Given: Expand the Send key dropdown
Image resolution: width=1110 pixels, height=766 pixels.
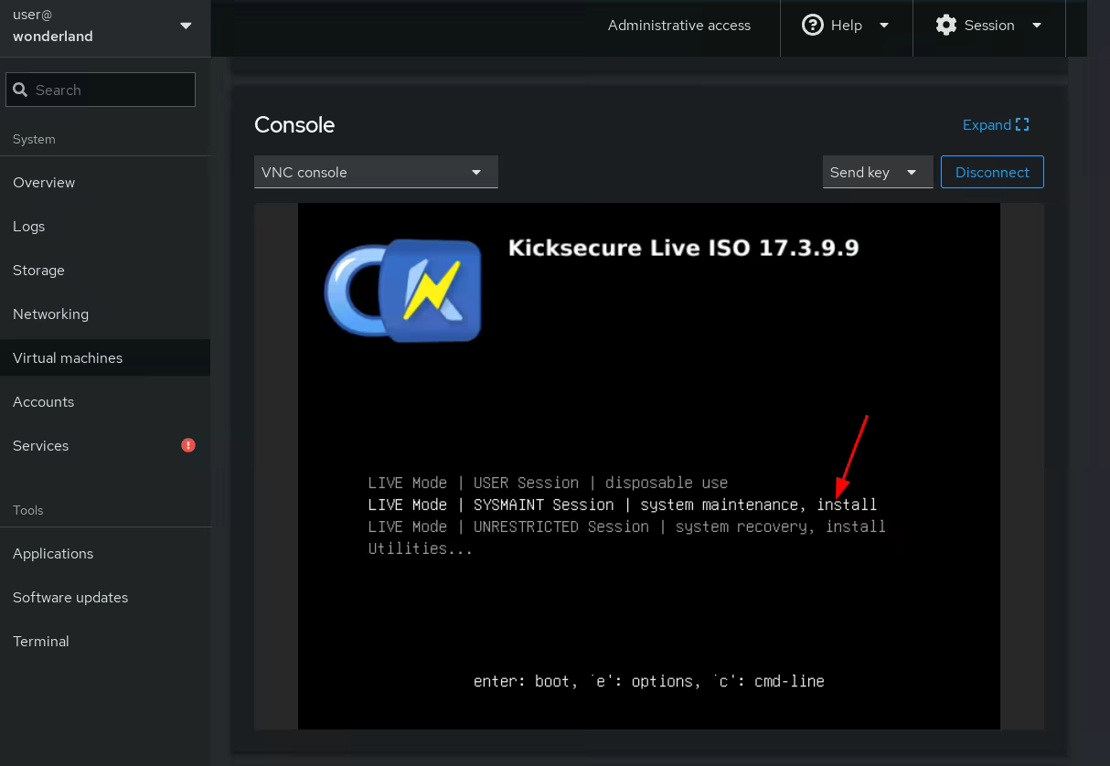Looking at the screenshot, I should [x=877, y=172].
